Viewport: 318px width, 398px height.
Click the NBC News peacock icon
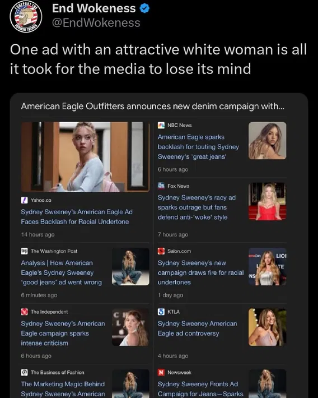(x=161, y=125)
